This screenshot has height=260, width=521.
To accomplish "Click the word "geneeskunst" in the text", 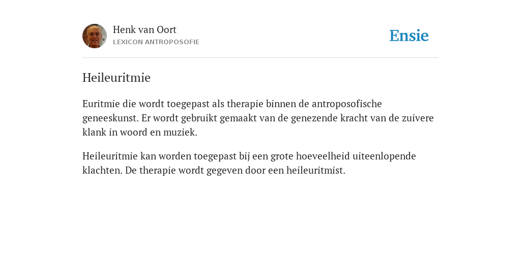I will click(x=110, y=118).
